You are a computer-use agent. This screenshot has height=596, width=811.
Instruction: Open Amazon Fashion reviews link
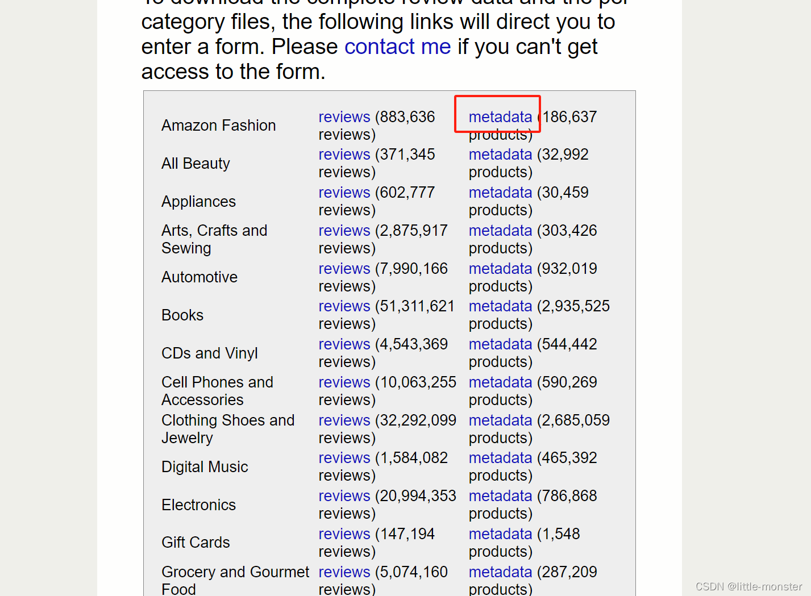tap(344, 117)
